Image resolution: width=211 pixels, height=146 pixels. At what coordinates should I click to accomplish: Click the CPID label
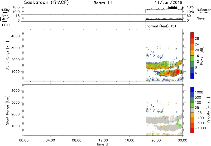pyautogui.click(x=6, y=25)
